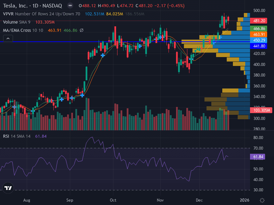The height and width of the screenshot is (205, 274).
Task: Click the H490.49 high value in header
Action: (x=107, y=6)
